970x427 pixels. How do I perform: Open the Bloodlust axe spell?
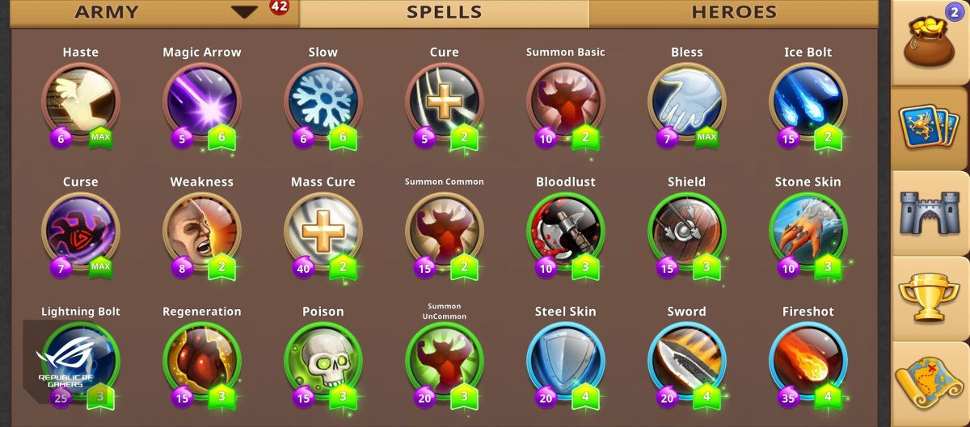point(566,232)
